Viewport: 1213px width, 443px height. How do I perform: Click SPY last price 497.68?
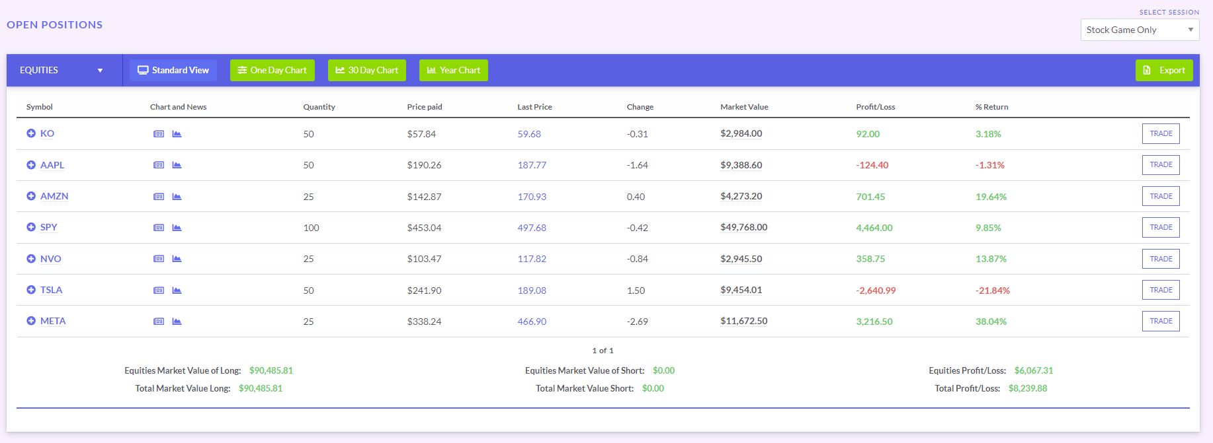[x=532, y=228]
